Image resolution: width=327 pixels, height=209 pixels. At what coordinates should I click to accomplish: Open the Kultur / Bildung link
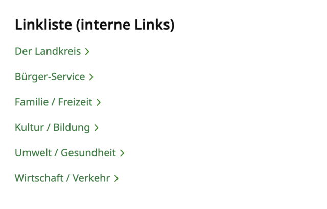click(x=57, y=127)
